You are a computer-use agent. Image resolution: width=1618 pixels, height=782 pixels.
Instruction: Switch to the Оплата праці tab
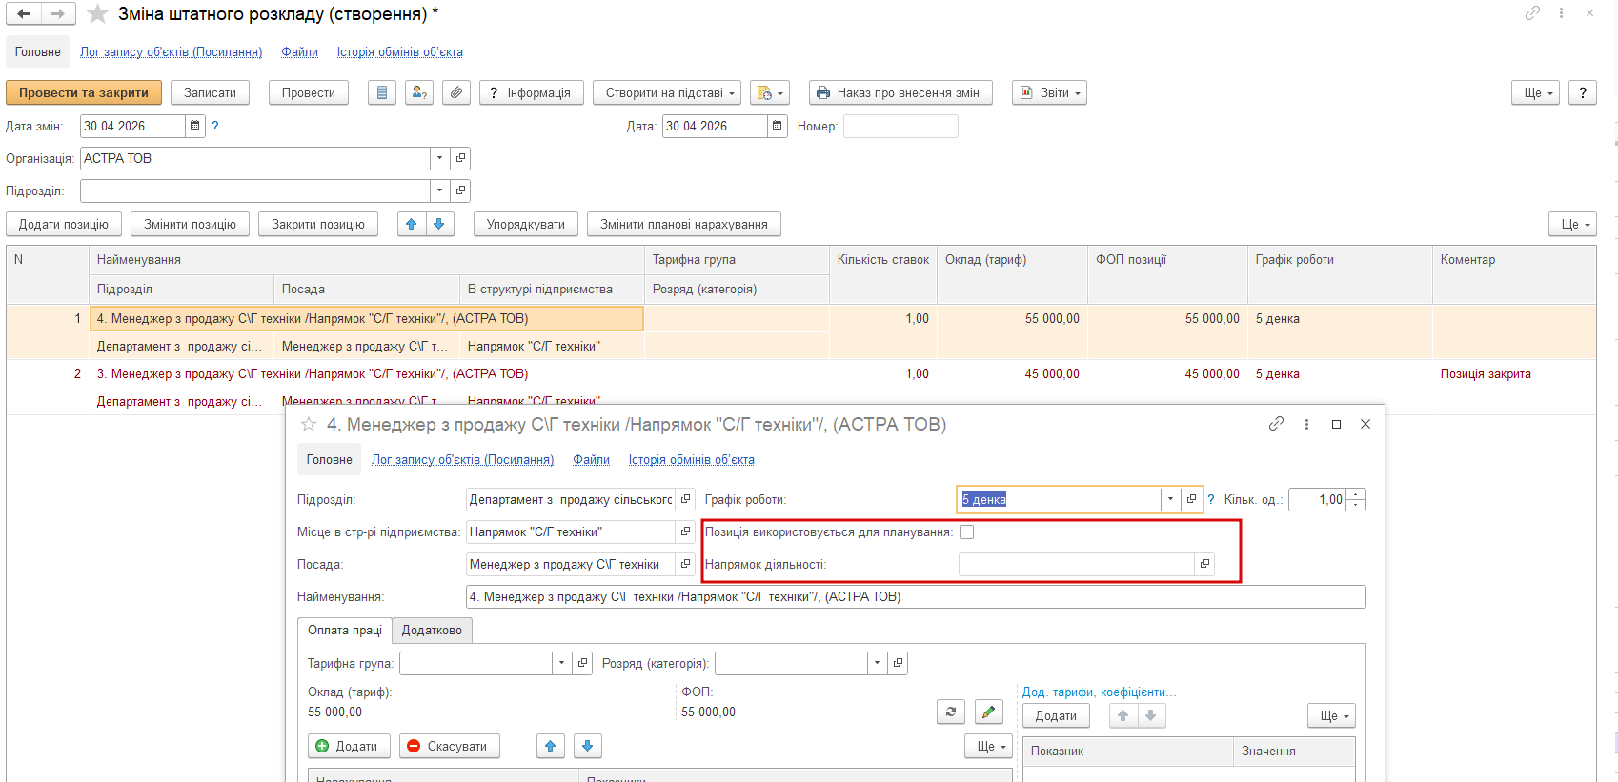[345, 631]
